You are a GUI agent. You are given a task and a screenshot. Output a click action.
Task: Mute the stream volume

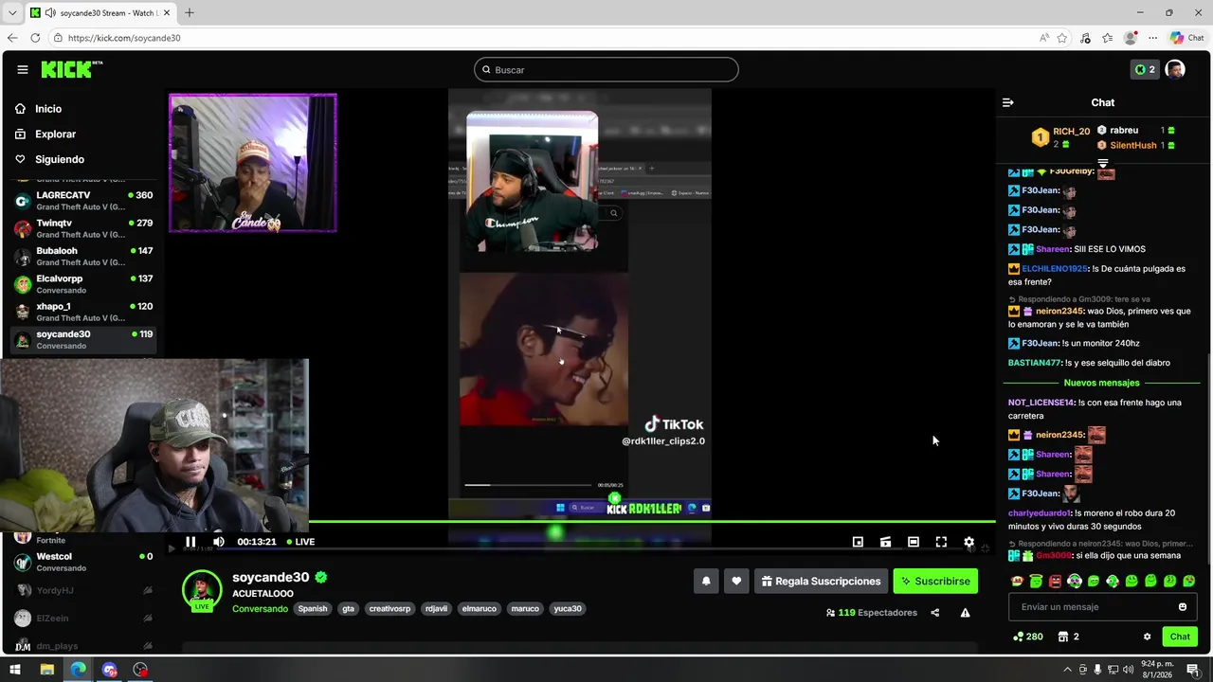pyautogui.click(x=219, y=542)
